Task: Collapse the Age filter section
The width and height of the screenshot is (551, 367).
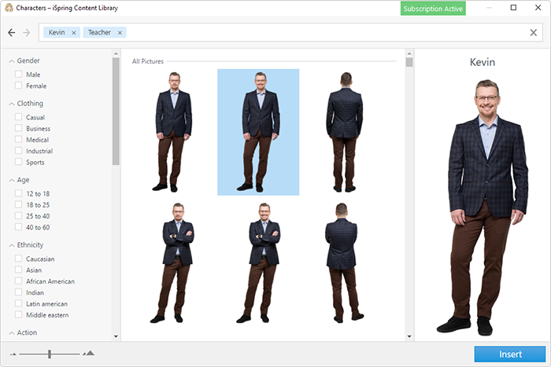Action: tap(12, 180)
